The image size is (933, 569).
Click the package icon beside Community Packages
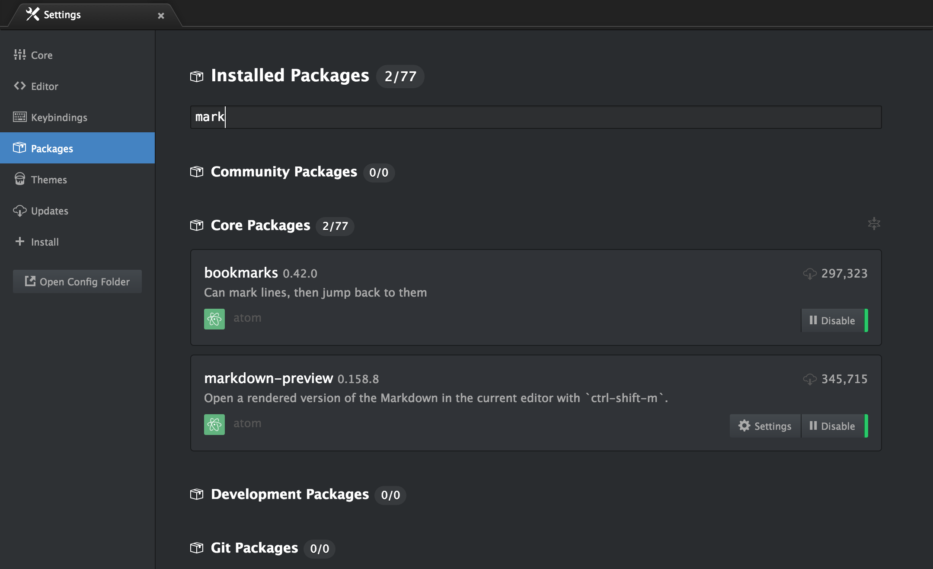coord(197,172)
